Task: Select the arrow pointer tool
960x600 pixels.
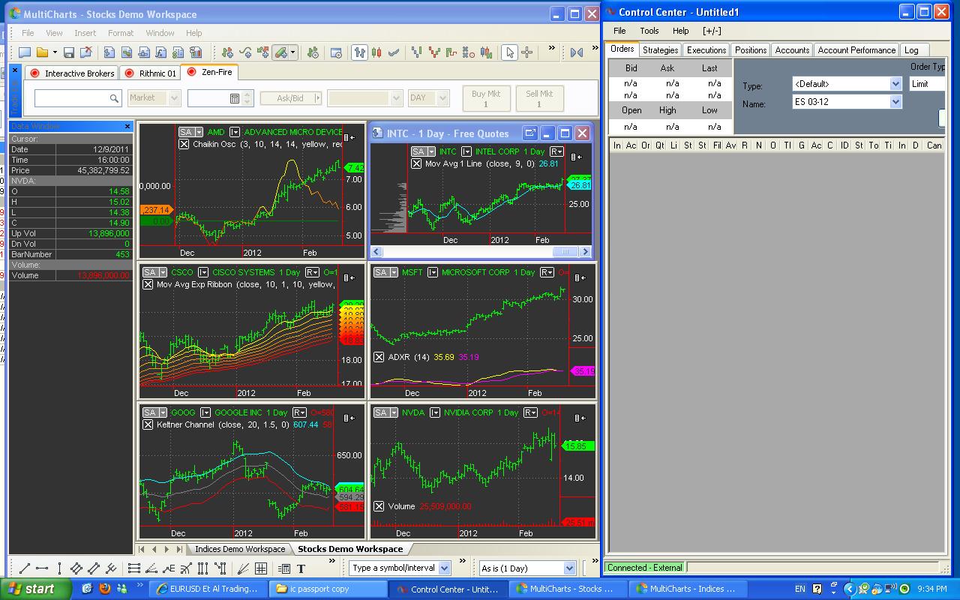Action: pyautogui.click(x=510, y=52)
